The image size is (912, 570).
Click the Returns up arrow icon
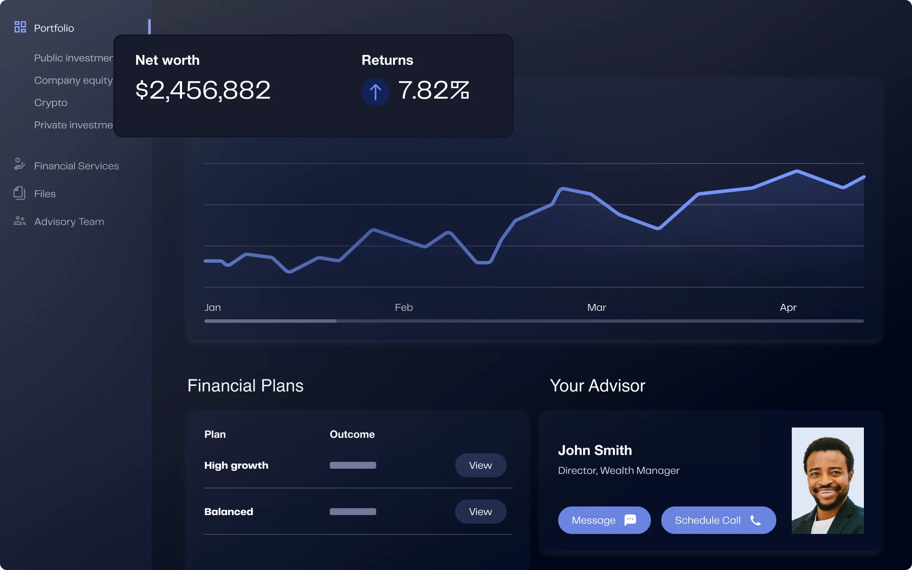click(375, 92)
